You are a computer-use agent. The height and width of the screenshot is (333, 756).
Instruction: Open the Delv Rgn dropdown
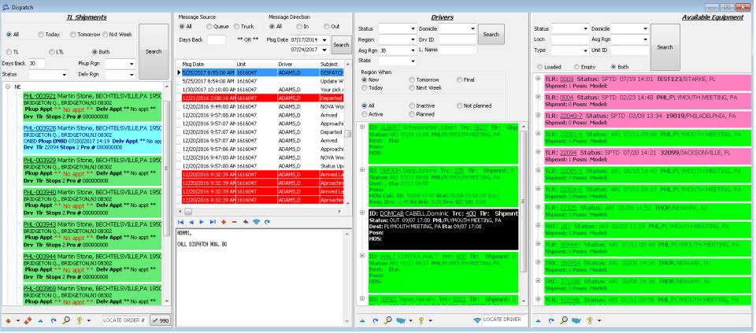132,75
